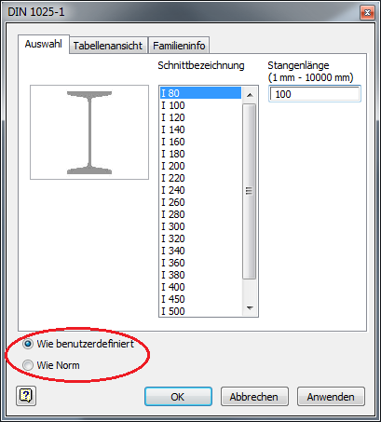Select section I 200
The width and height of the screenshot is (381, 422).
coord(200,166)
